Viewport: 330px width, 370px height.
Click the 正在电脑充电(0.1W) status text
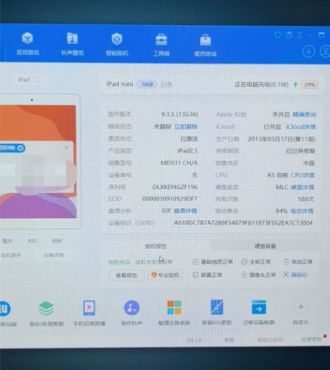261,84
